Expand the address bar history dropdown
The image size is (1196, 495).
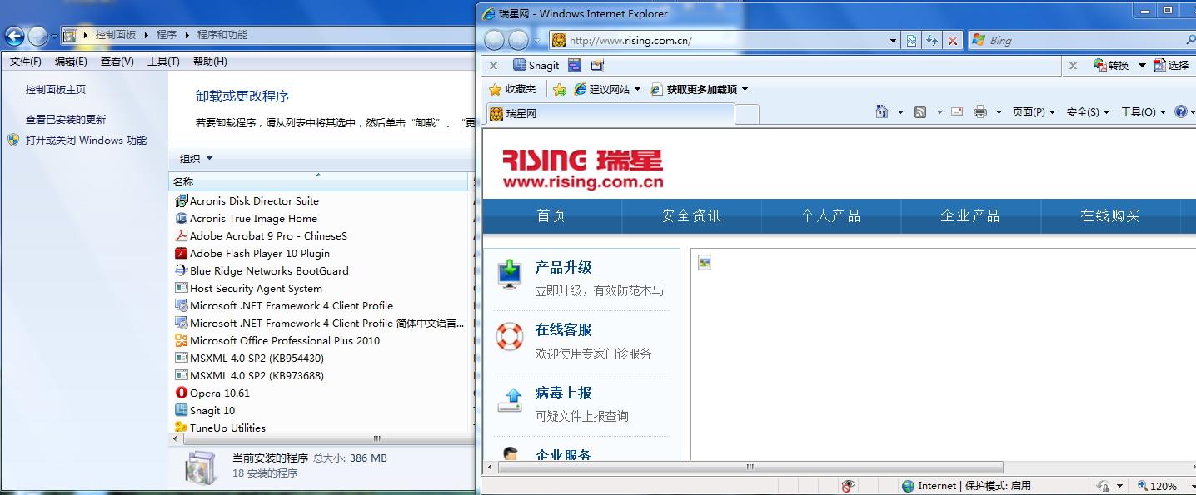coord(894,40)
